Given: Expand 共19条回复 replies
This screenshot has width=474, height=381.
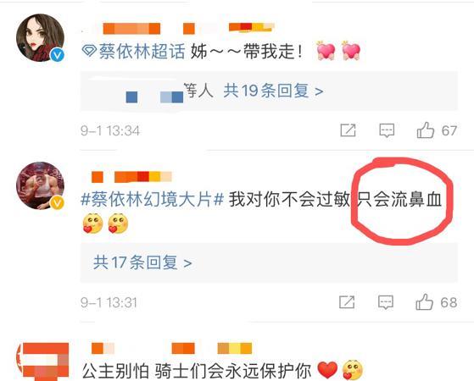Looking at the screenshot, I should (x=273, y=91).
